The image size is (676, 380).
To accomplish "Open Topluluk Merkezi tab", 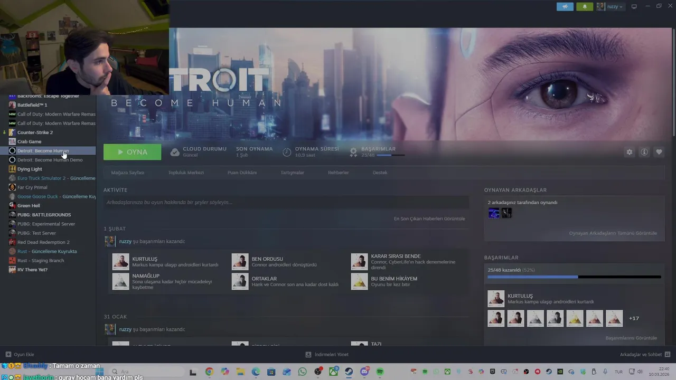I will (186, 173).
